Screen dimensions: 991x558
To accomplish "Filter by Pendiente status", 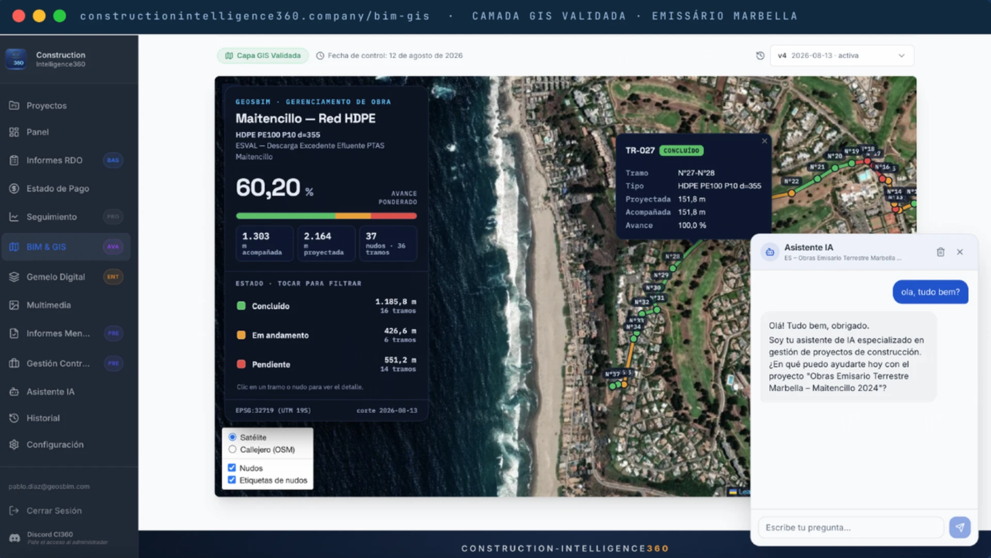I will click(x=326, y=365).
